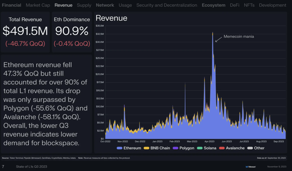
Task: Switch to the Market Cap tab
Action: coord(38,5)
